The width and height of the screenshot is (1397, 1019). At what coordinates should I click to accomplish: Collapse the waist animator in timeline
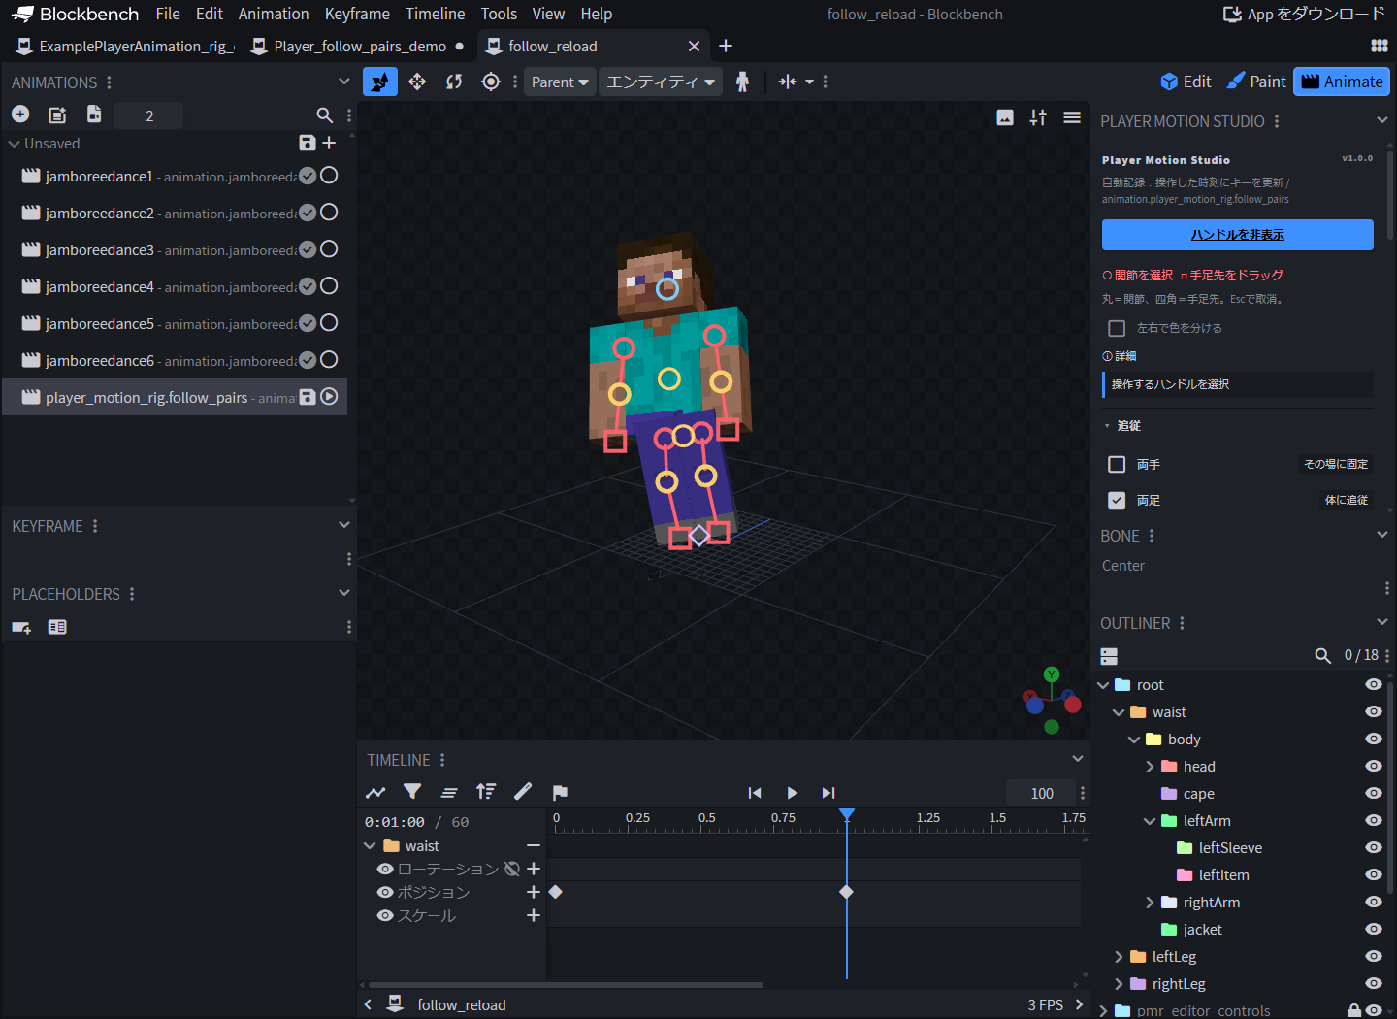[x=370, y=846]
